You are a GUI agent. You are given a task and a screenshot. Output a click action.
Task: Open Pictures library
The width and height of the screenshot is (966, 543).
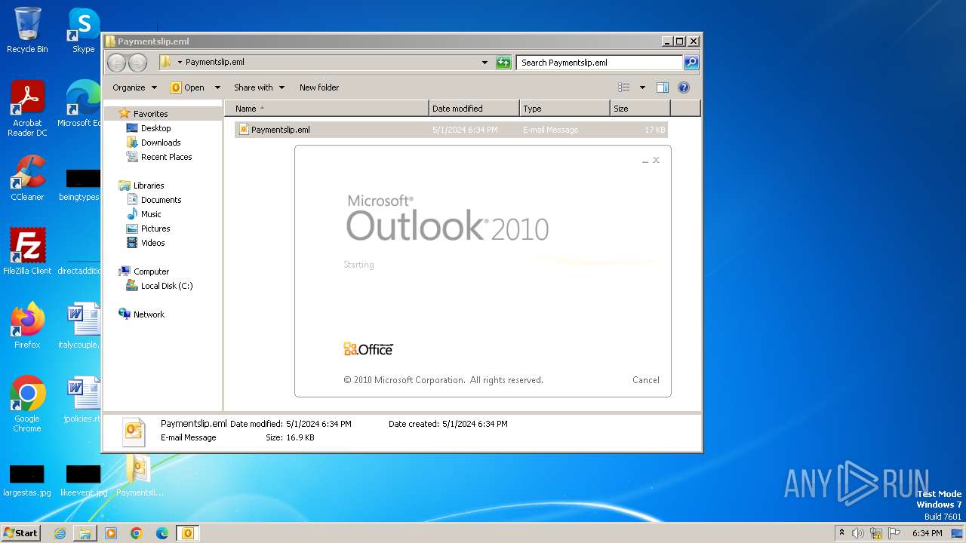click(155, 229)
